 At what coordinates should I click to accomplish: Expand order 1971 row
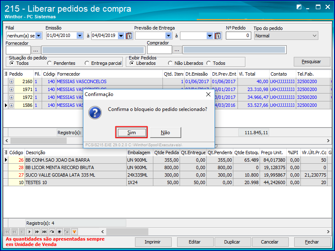pyautogui.click(x=11, y=89)
